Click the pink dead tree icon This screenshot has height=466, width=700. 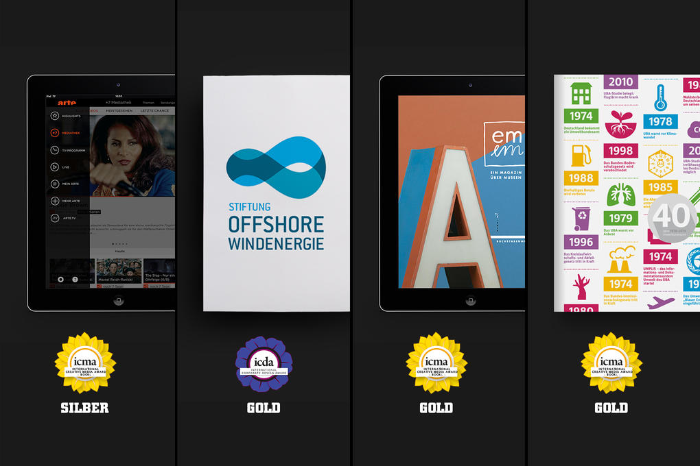(x=581, y=286)
